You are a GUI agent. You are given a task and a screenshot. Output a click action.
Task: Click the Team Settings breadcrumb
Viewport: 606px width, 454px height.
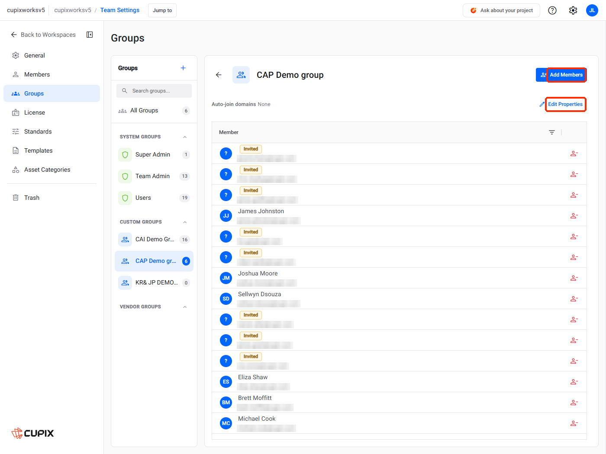coord(120,10)
